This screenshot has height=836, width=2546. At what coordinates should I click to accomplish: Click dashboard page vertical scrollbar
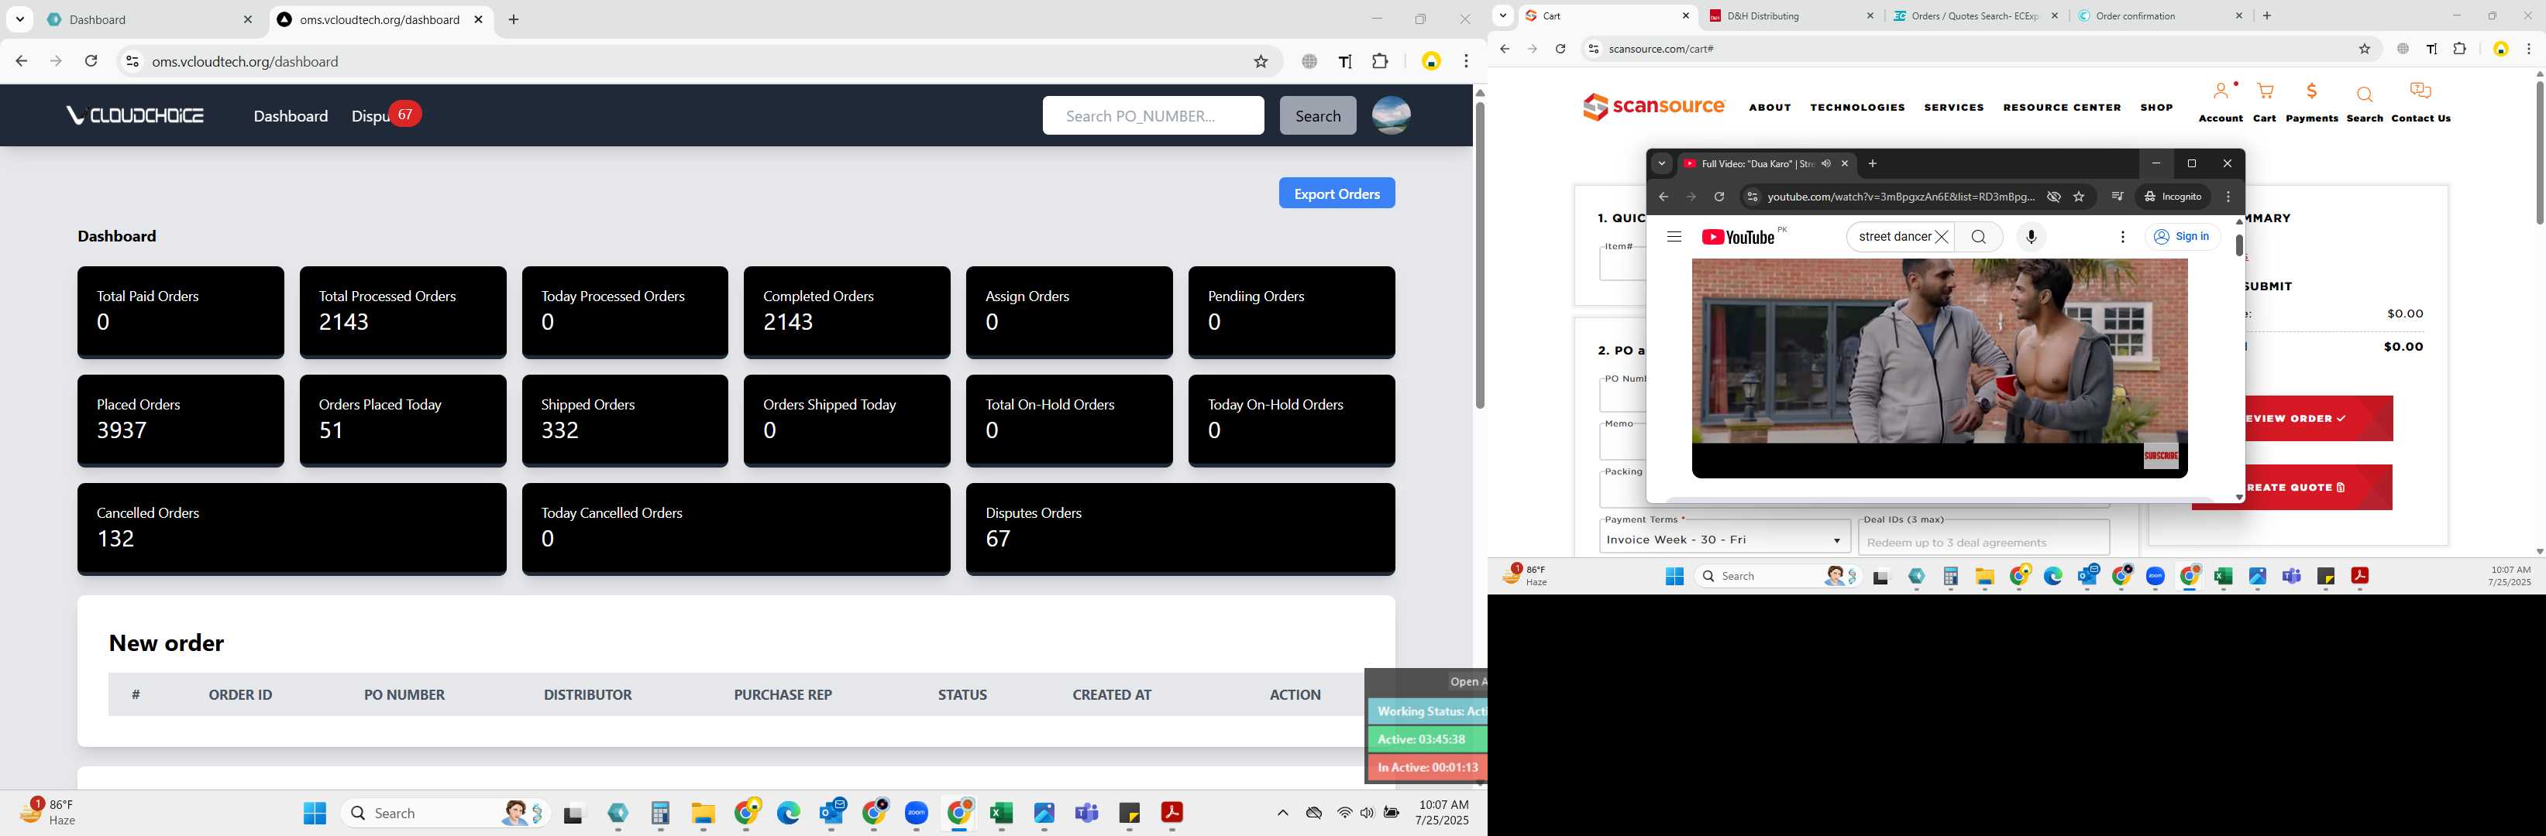click(x=1480, y=255)
